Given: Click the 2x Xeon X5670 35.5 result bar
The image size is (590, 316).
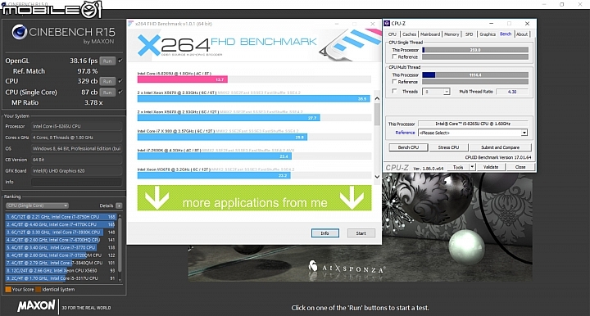Looking at the screenshot, I should [253, 99].
